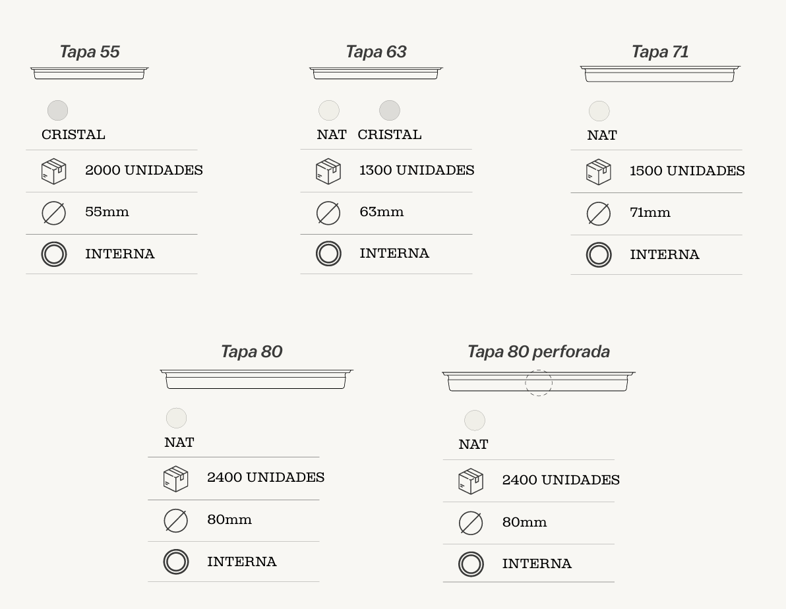The height and width of the screenshot is (609, 786).
Task: Pick the CRISTAL swatch for Tapa 63
Action: (390, 111)
